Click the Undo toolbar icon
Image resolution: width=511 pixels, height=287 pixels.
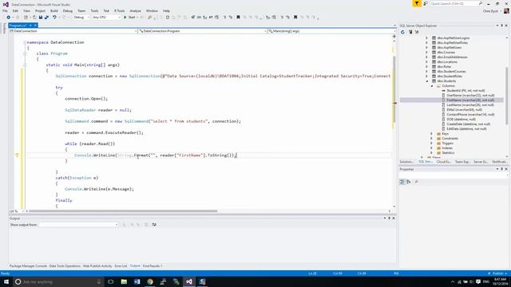54,18
